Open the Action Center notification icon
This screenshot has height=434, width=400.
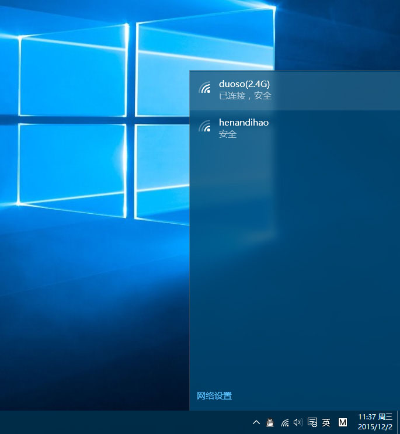tap(312, 422)
